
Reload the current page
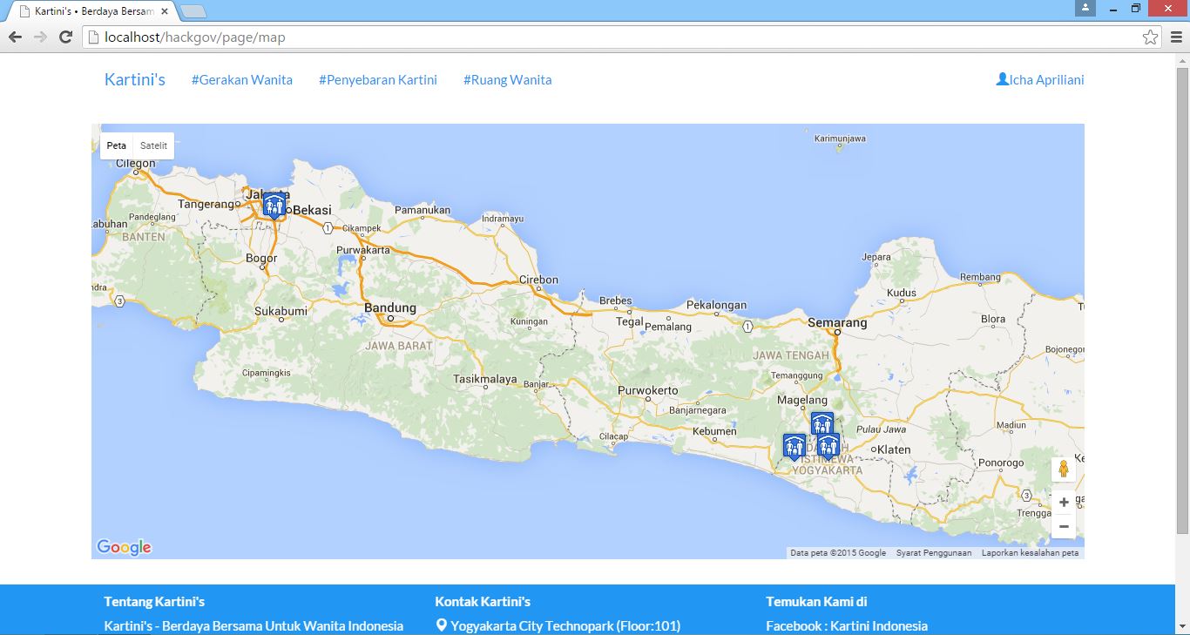click(x=65, y=37)
